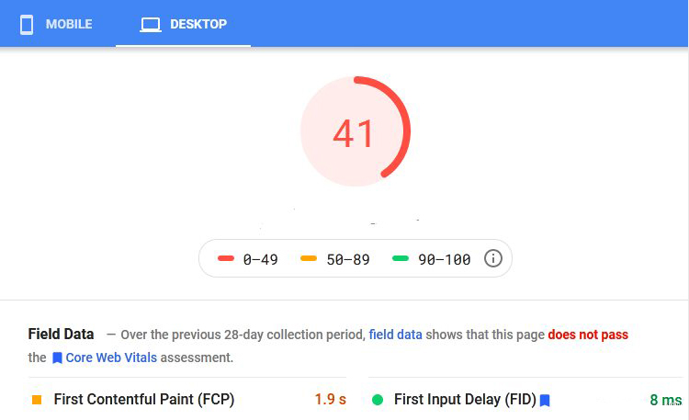The height and width of the screenshot is (420, 689).
Task: Click the performance score 41 gauge
Action: pyautogui.click(x=355, y=131)
